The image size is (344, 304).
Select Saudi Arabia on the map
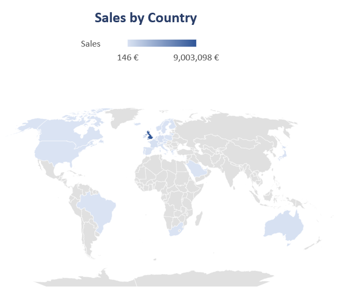pos(198,169)
